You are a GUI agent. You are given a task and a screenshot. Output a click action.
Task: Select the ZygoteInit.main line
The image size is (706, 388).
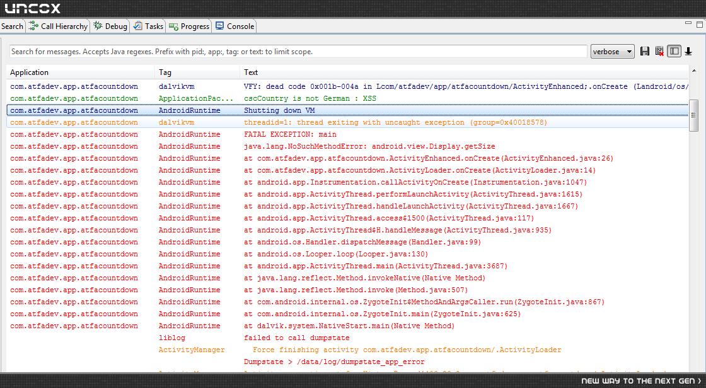tap(347, 314)
